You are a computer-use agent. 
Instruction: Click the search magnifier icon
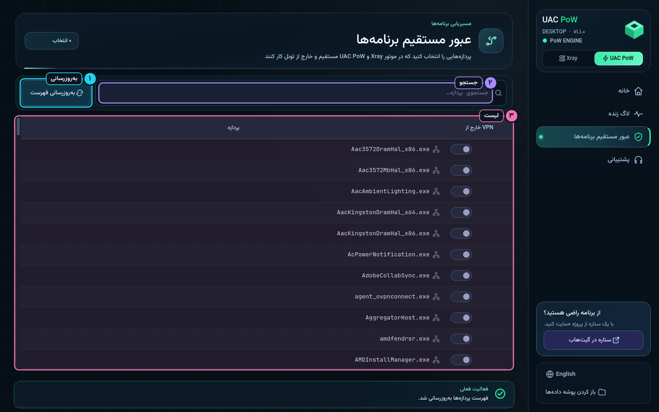pyautogui.click(x=498, y=93)
